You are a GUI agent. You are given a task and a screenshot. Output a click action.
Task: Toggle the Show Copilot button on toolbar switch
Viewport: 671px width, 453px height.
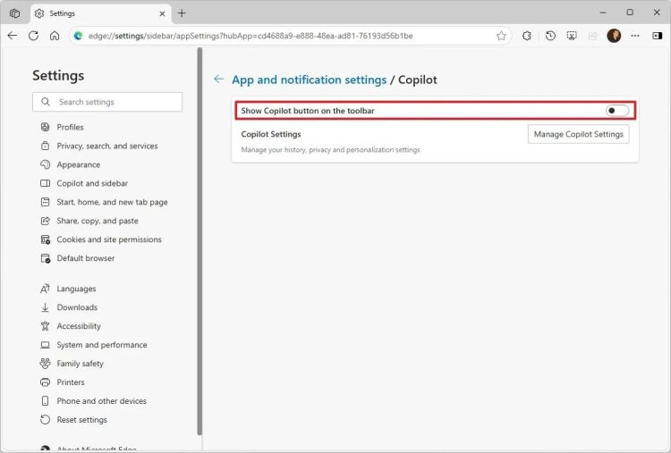tap(616, 111)
